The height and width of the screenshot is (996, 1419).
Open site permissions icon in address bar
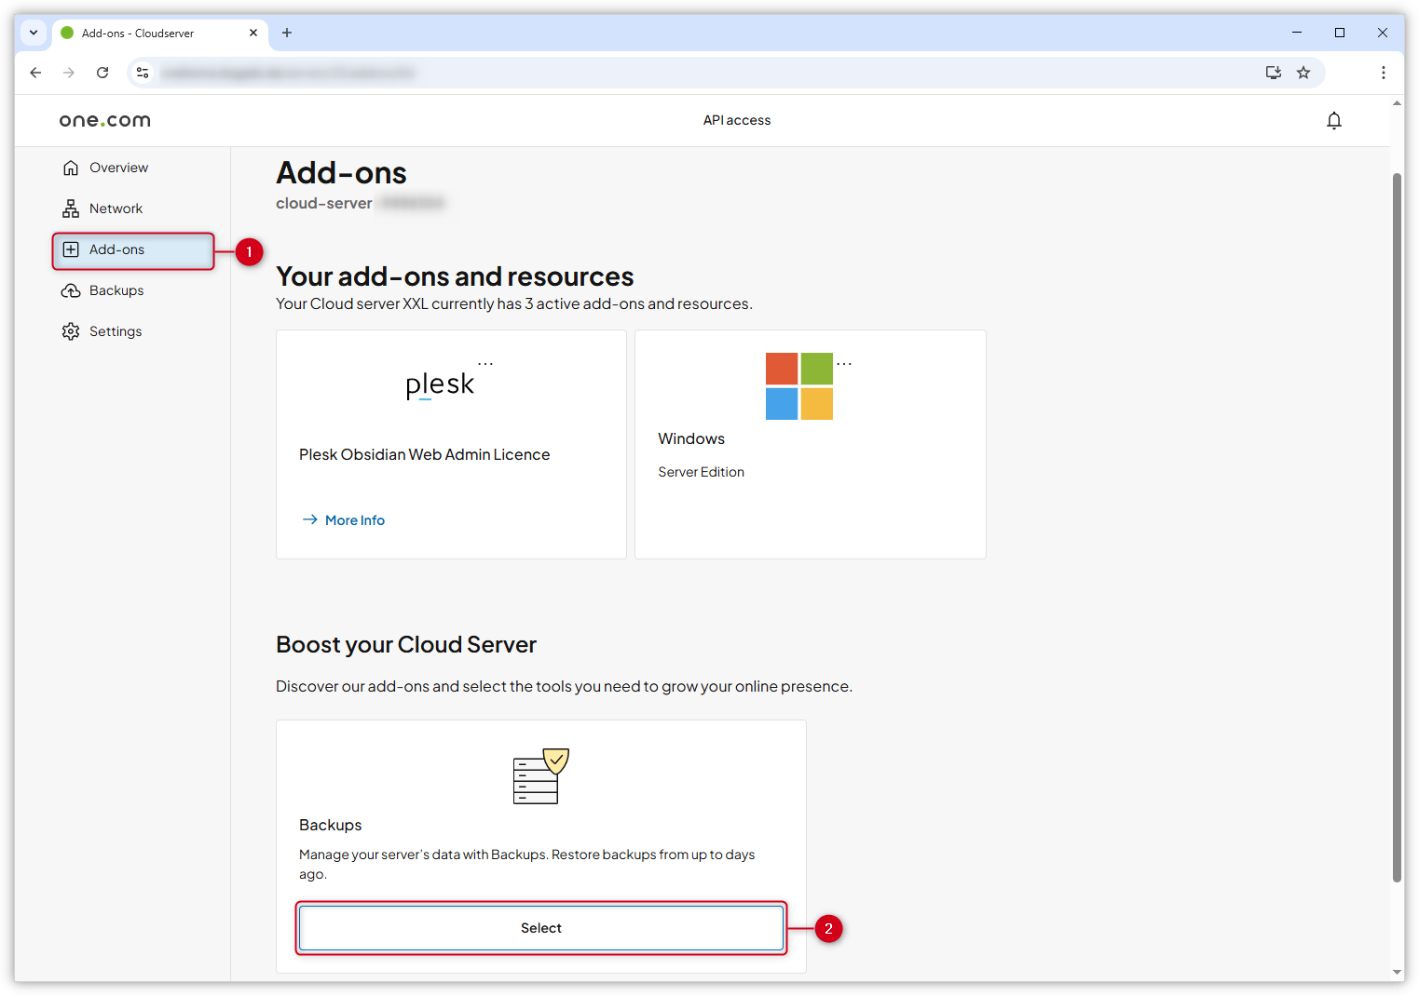point(143,72)
